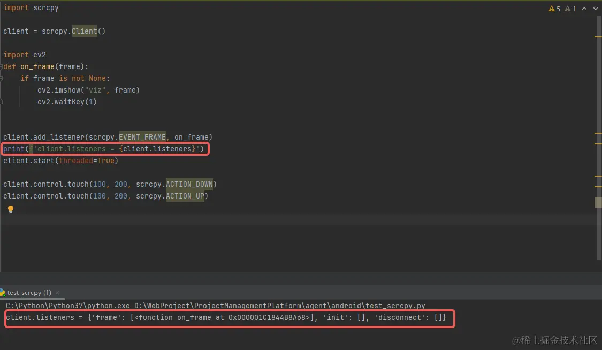This screenshot has height=350, width=602.
Task: Click the python.exe path in the console
Action: 64,306
